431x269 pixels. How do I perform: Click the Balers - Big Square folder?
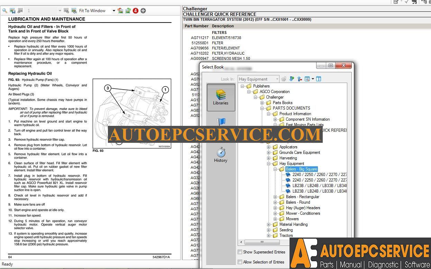pyautogui.click(x=301, y=169)
